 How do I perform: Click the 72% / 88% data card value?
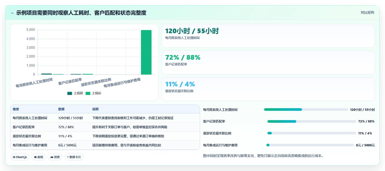(x=183, y=58)
